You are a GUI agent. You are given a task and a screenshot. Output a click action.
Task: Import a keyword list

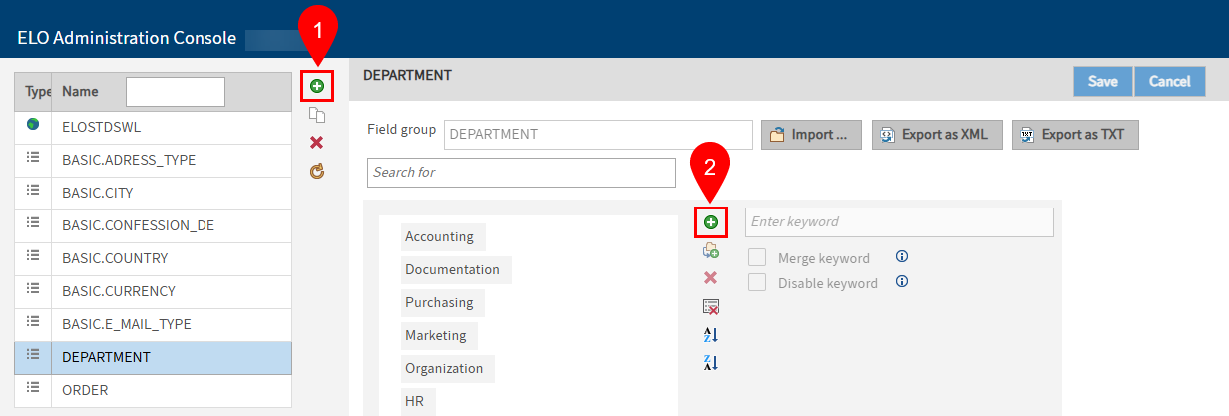coord(811,135)
